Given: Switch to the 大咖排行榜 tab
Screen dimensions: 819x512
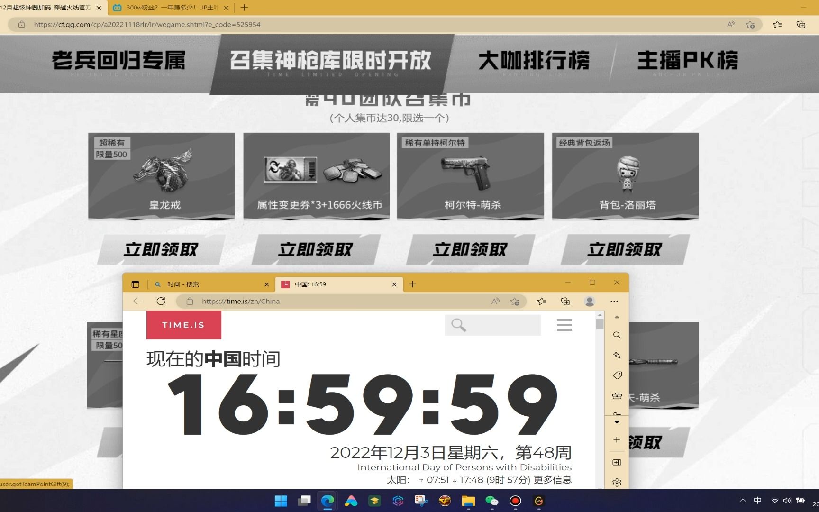Looking at the screenshot, I should [534, 61].
